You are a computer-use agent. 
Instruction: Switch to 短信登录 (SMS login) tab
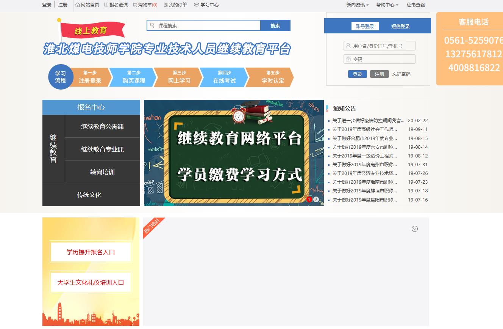coord(401,26)
